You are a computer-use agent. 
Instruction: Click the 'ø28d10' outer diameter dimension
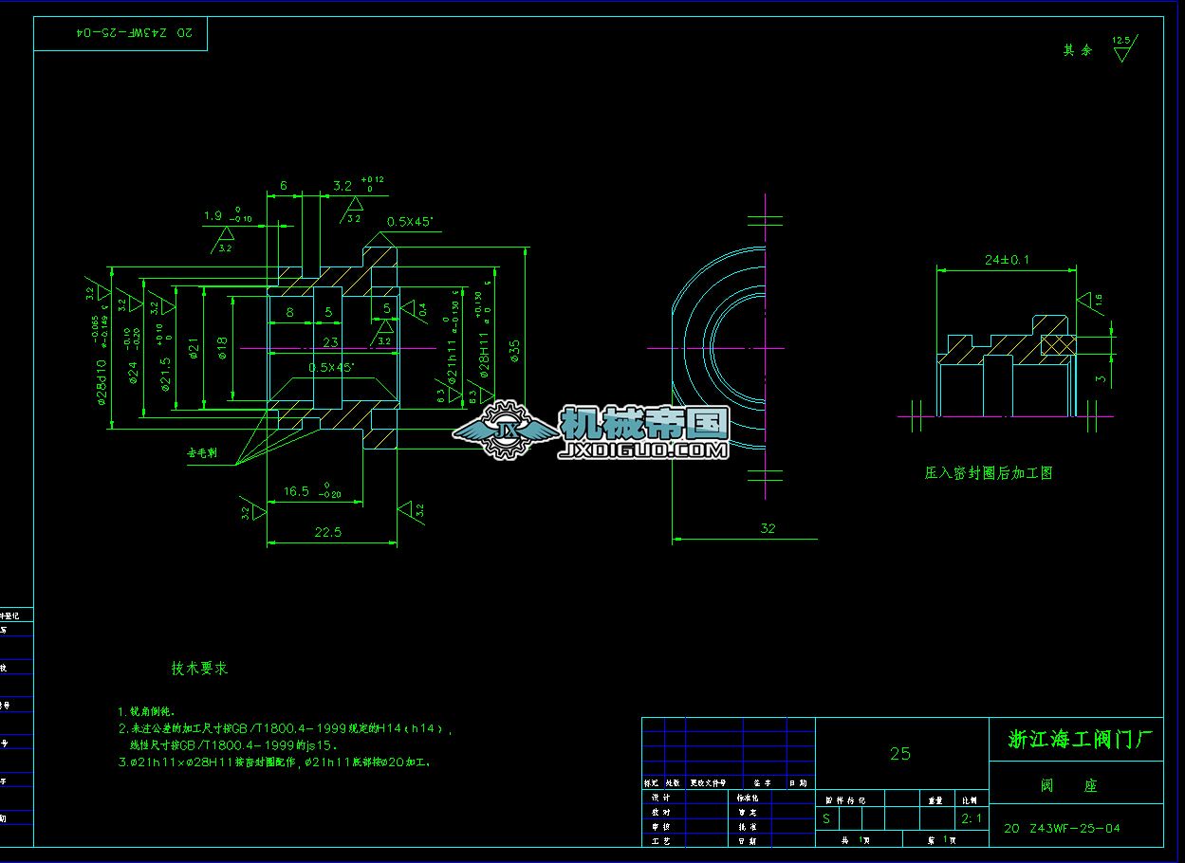102,382
